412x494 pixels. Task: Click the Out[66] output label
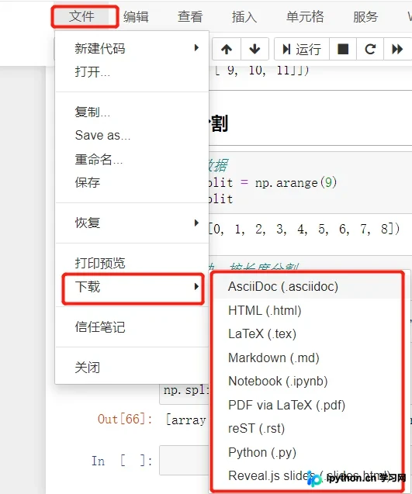(x=125, y=420)
